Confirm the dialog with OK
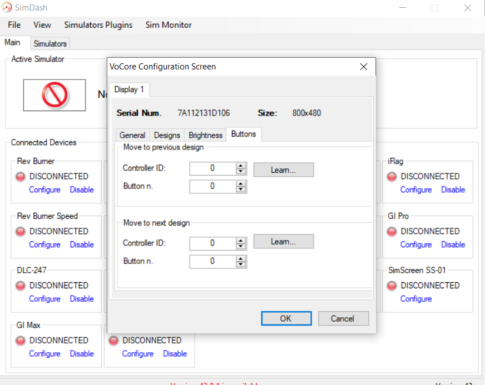The width and height of the screenshot is (485, 385). click(x=286, y=318)
